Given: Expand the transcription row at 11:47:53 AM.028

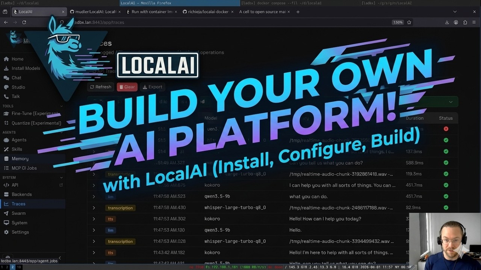Looking at the screenshot, I should (x=94, y=241).
